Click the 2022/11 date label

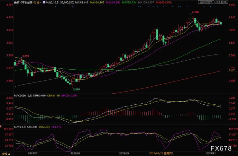coord(211,153)
